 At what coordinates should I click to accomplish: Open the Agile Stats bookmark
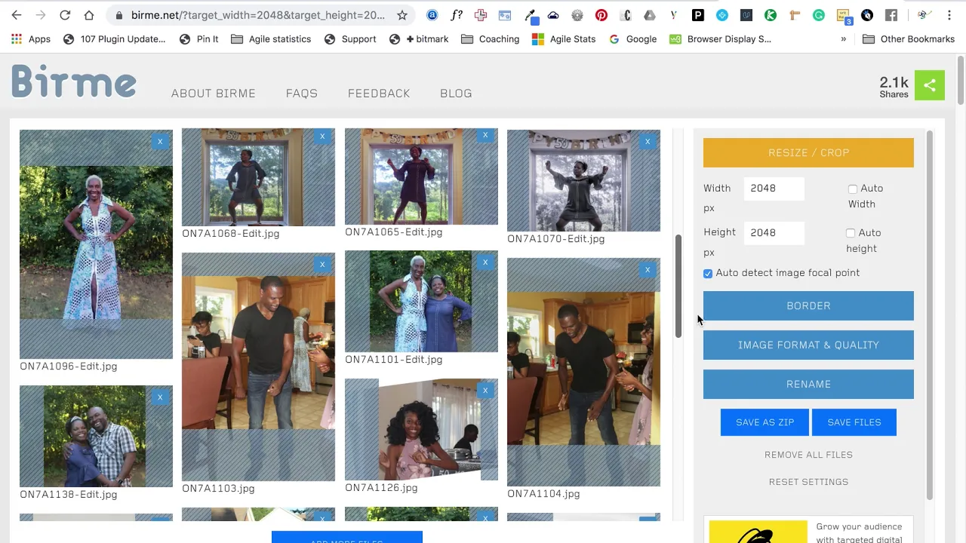coord(564,39)
